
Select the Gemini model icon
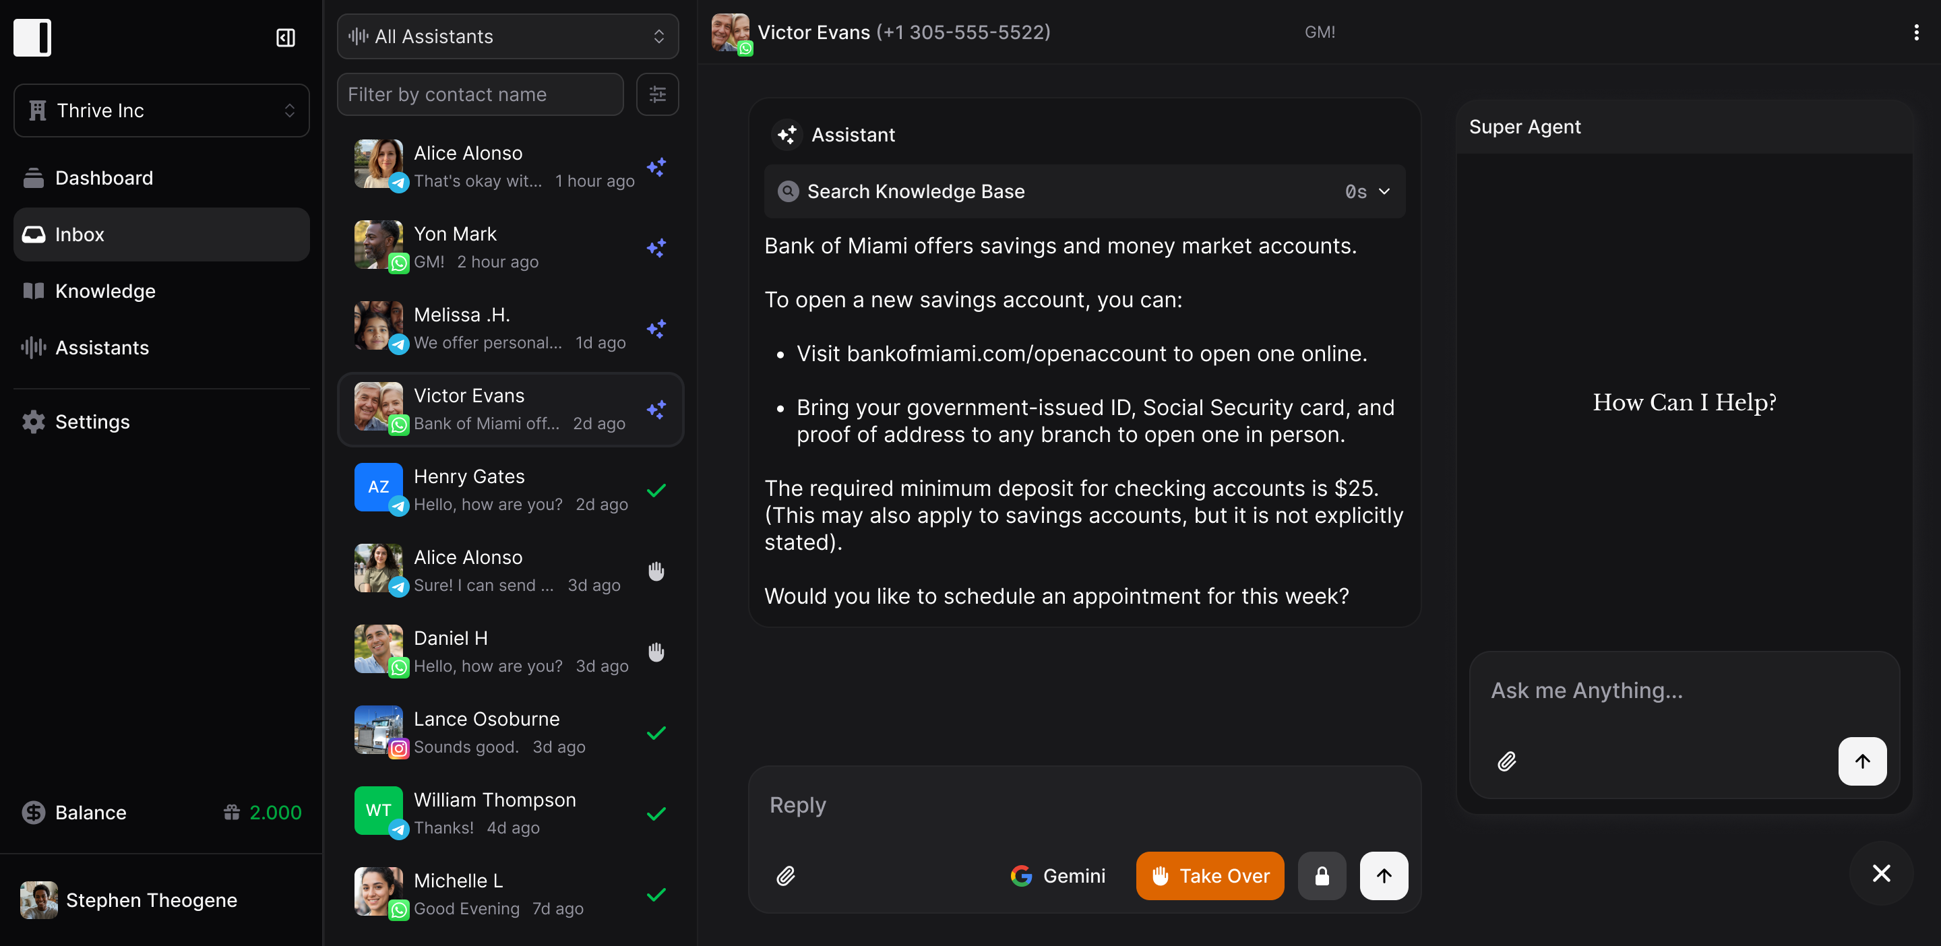pyautogui.click(x=1021, y=875)
